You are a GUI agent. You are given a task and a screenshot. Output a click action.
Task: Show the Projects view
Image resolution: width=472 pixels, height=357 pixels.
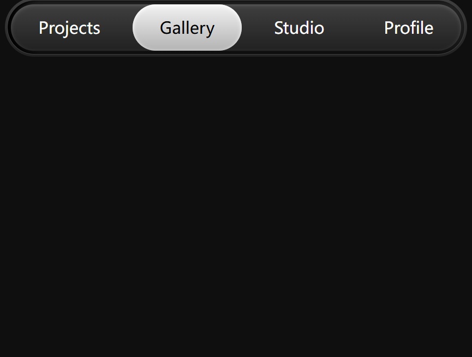[69, 28]
